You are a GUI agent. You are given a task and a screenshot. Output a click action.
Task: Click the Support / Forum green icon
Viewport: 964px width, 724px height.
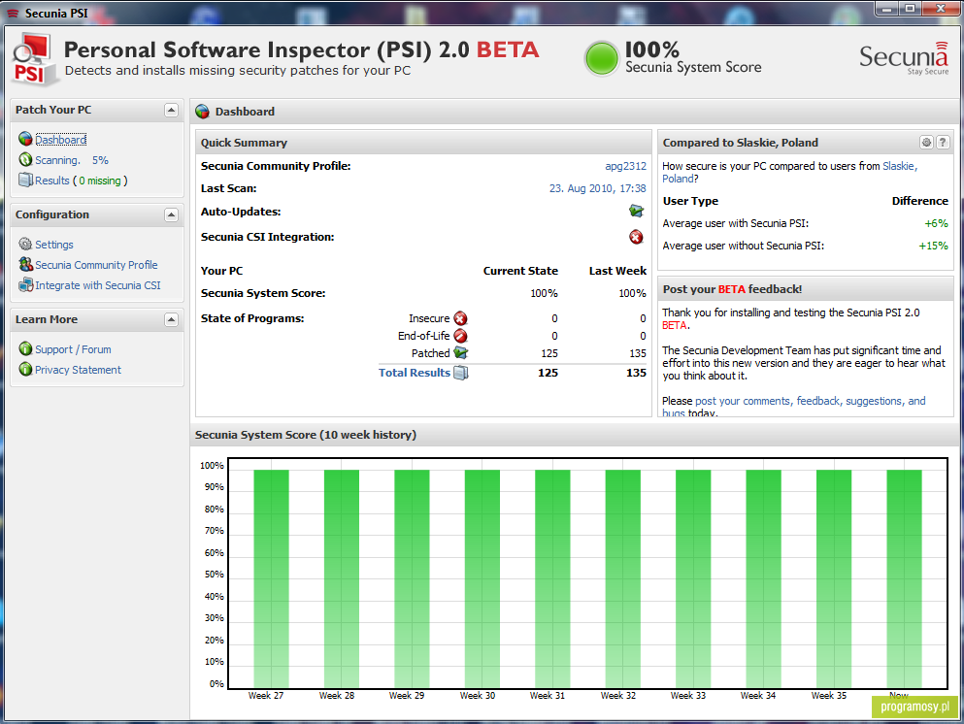[25, 349]
